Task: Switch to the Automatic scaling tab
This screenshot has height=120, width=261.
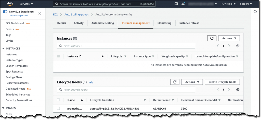Action: (x=103, y=23)
